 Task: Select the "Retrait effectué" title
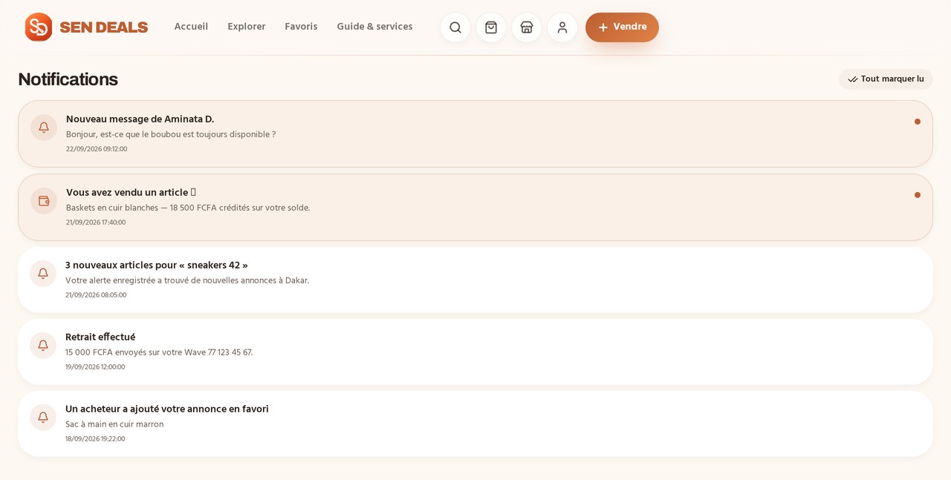[100, 338]
